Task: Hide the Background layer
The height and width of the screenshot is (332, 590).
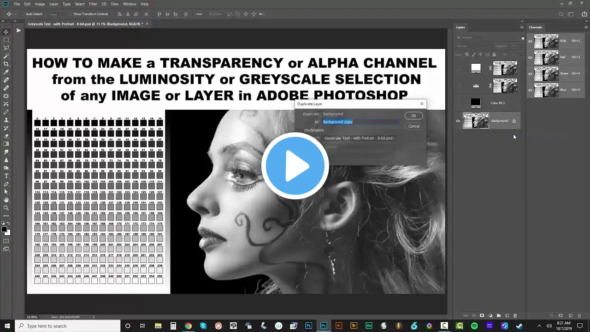Action: coord(458,121)
